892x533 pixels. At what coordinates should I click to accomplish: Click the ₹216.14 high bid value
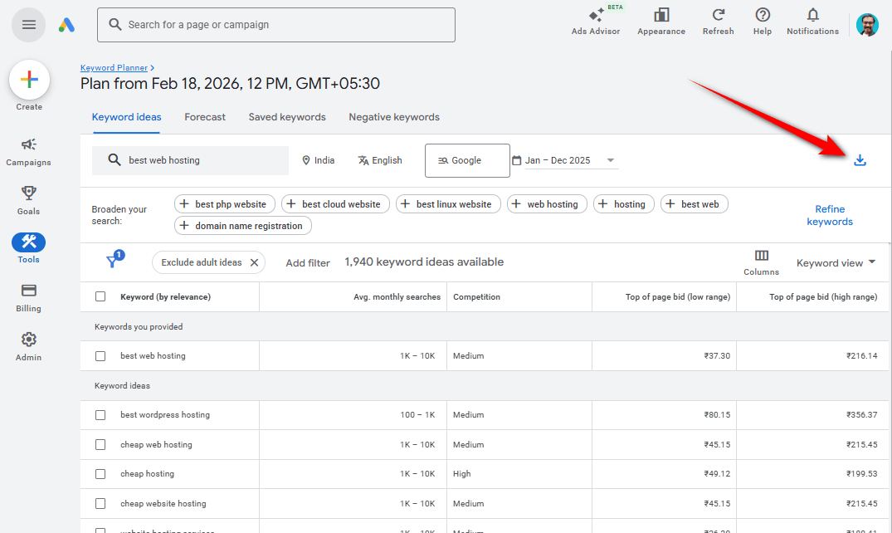[x=861, y=356]
